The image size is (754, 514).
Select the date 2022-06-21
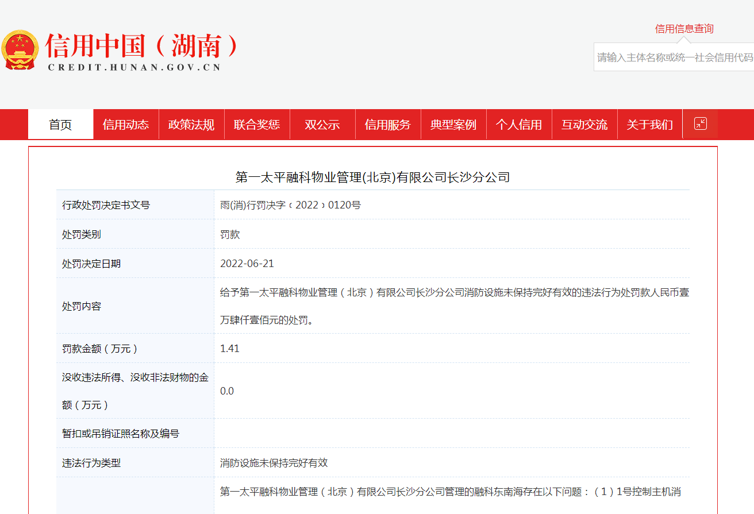[x=247, y=264]
